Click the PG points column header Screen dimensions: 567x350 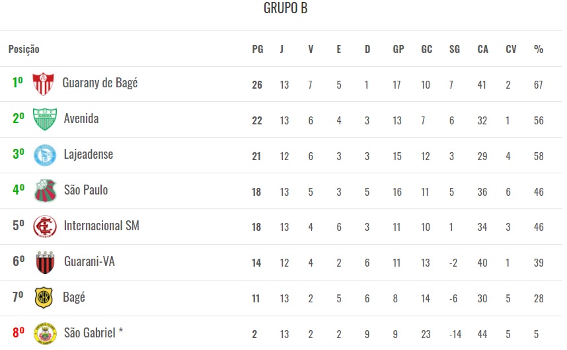(x=257, y=49)
